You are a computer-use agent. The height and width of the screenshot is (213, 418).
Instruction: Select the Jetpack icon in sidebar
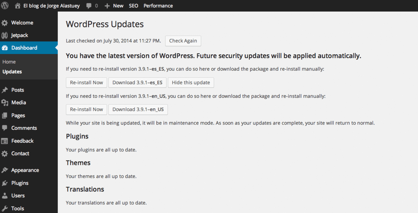(5, 35)
